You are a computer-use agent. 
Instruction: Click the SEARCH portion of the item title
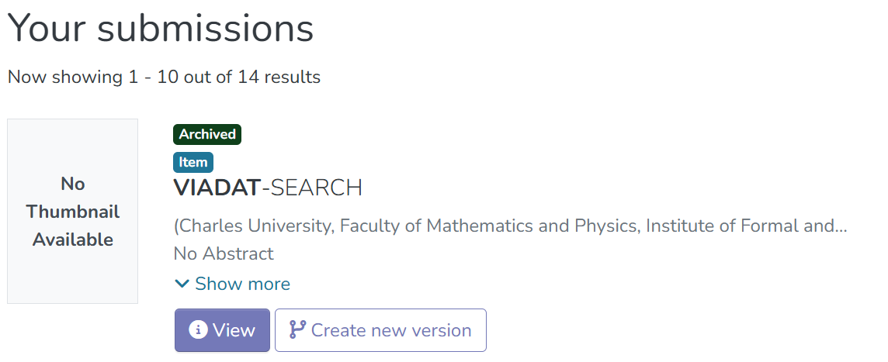click(316, 188)
